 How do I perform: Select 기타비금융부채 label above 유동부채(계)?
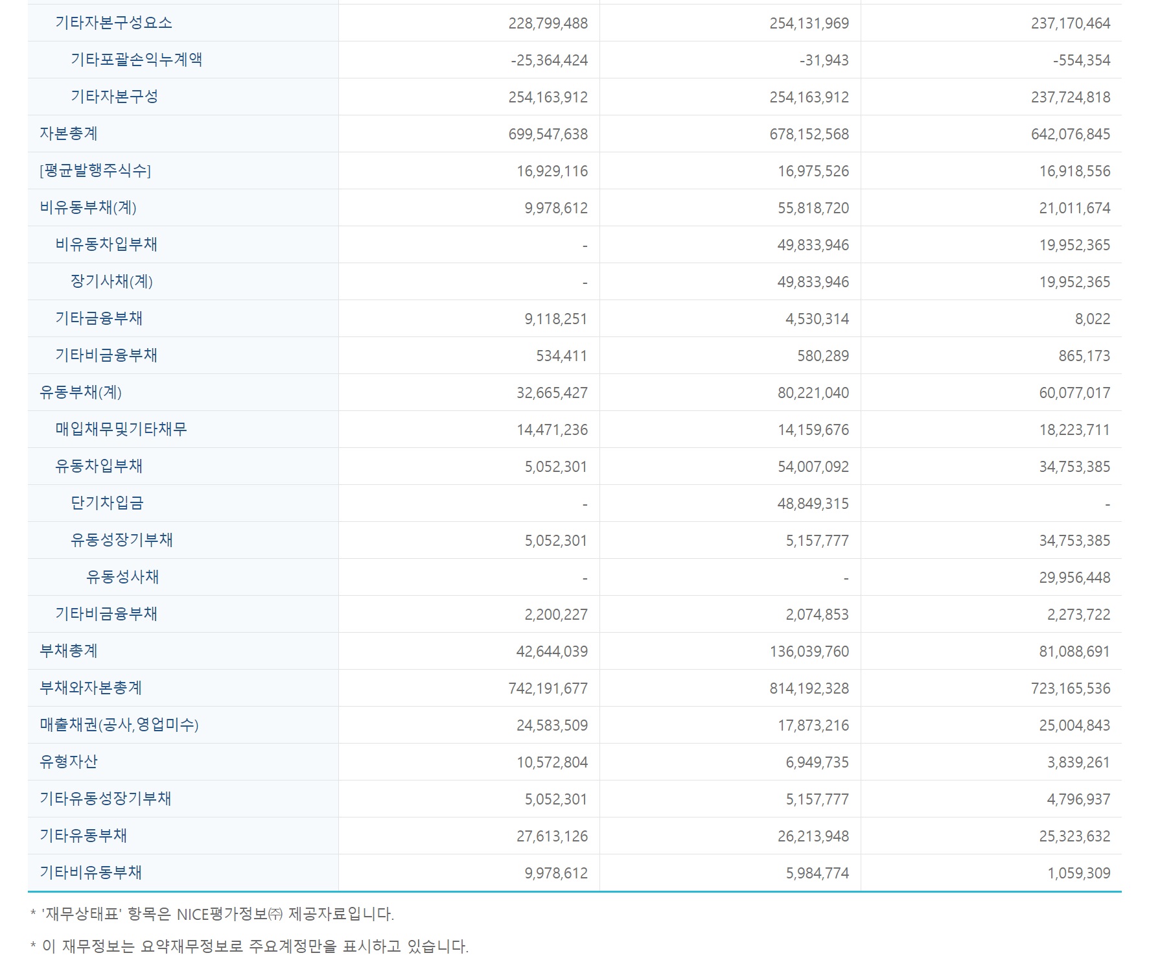[x=107, y=355]
